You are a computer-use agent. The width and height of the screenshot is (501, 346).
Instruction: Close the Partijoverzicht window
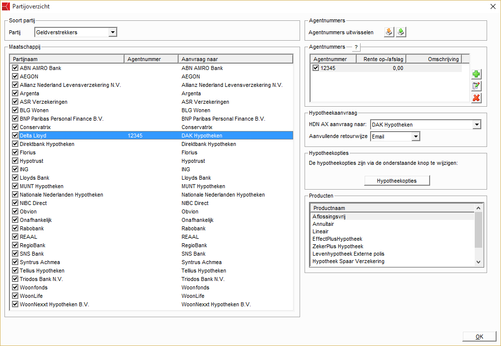[x=493, y=7]
